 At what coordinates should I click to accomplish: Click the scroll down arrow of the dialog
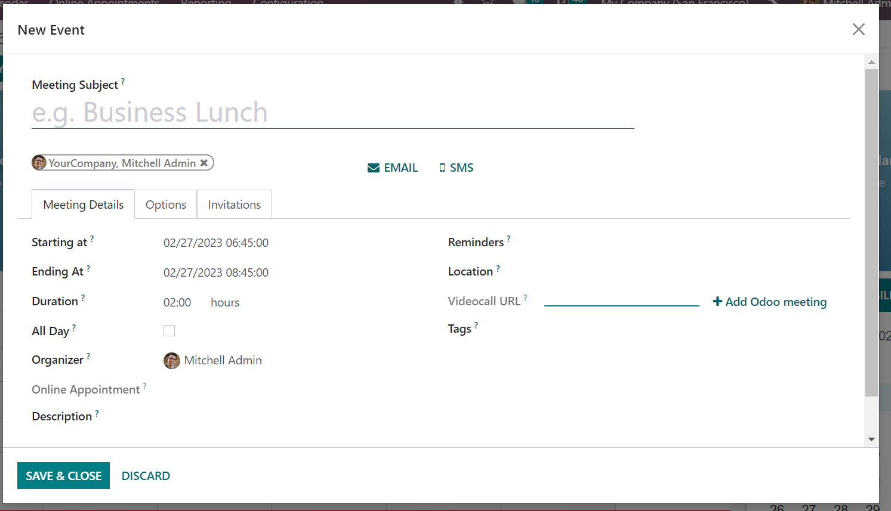[871, 439]
